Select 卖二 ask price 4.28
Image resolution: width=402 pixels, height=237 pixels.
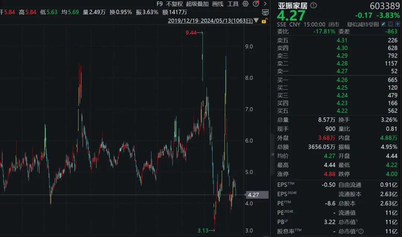(342, 63)
